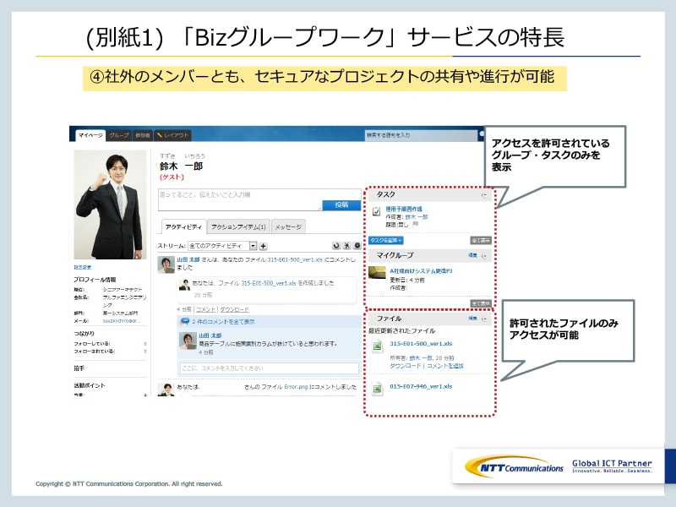This screenshot has height=507, width=676.
Task: Open the Error.png file link
Action: pos(297,387)
